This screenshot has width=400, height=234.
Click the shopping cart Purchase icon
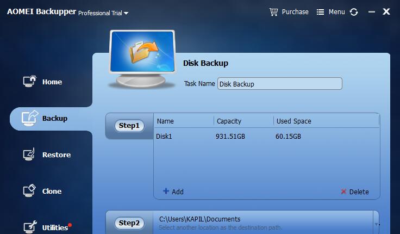click(273, 12)
